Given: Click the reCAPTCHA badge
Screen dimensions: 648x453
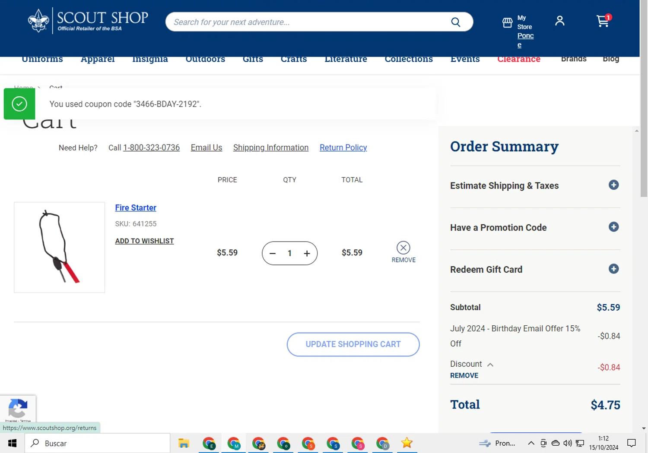Looking at the screenshot, I should pyautogui.click(x=18, y=409).
